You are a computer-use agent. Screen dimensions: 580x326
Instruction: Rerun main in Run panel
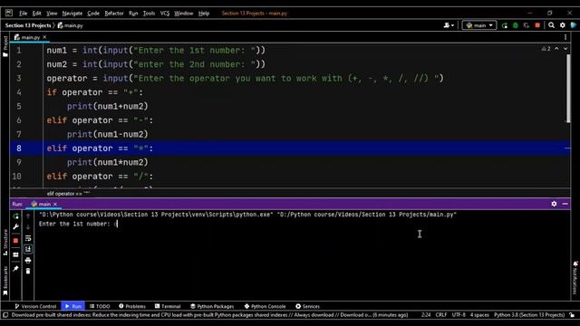point(15,216)
